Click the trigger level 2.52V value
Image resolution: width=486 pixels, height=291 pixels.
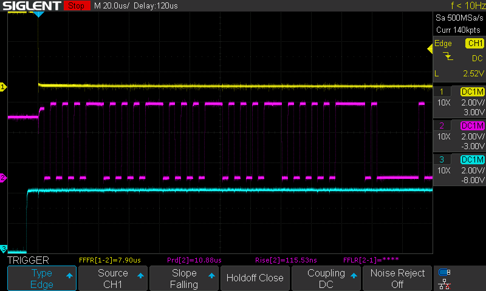coord(473,73)
